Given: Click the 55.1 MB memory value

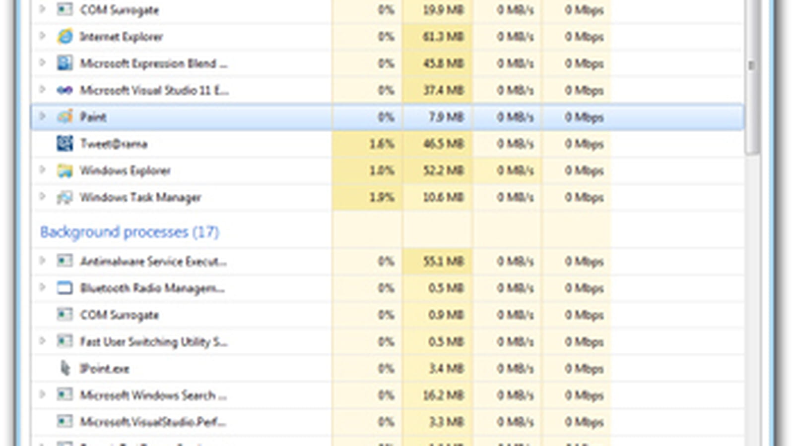Looking at the screenshot, I should pyautogui.click(x=443, y=261).
